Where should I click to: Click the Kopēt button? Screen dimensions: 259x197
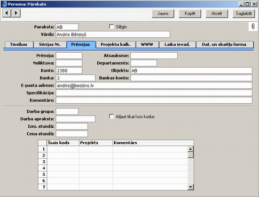tap(190, 13)
